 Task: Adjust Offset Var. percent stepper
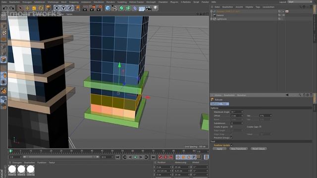tap(271, 116)
